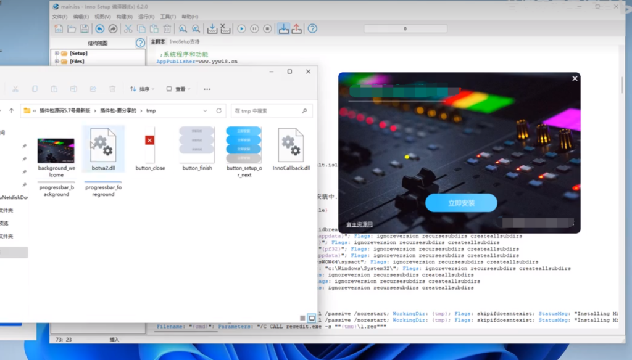Click the Redo arrow toolbar icon
Image resolution: width=632 pixels, height=360 pixels.
[x=113, y=29]
